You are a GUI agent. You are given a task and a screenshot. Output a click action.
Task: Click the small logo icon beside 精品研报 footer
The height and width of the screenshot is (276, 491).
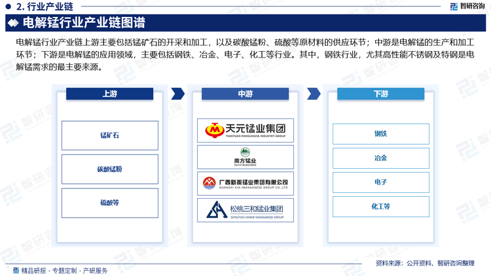[16, 270]
